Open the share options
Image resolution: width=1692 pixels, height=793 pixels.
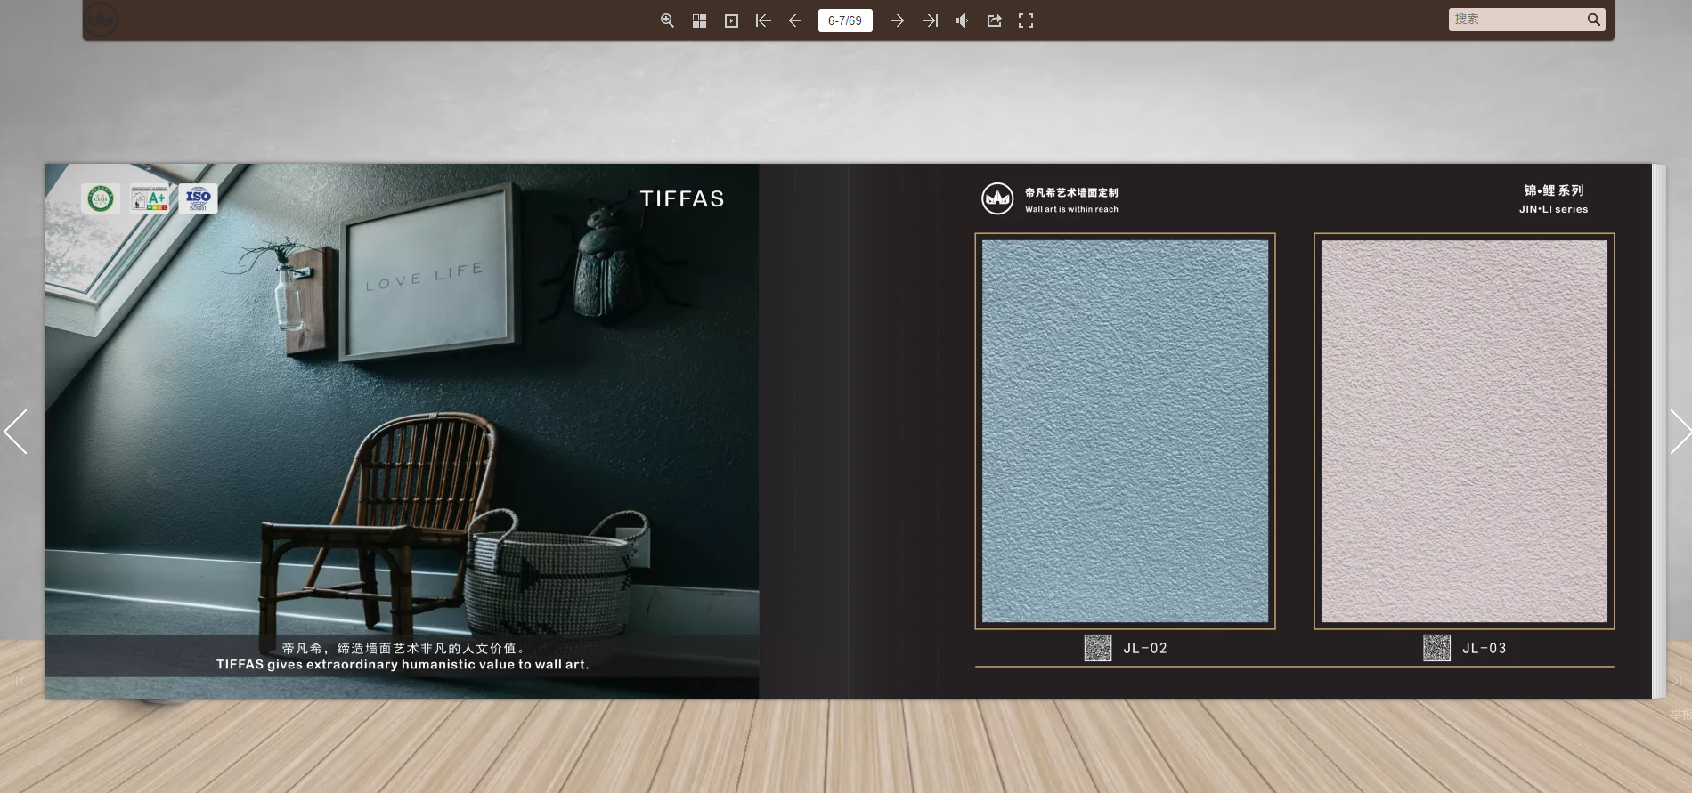[994, 20]
